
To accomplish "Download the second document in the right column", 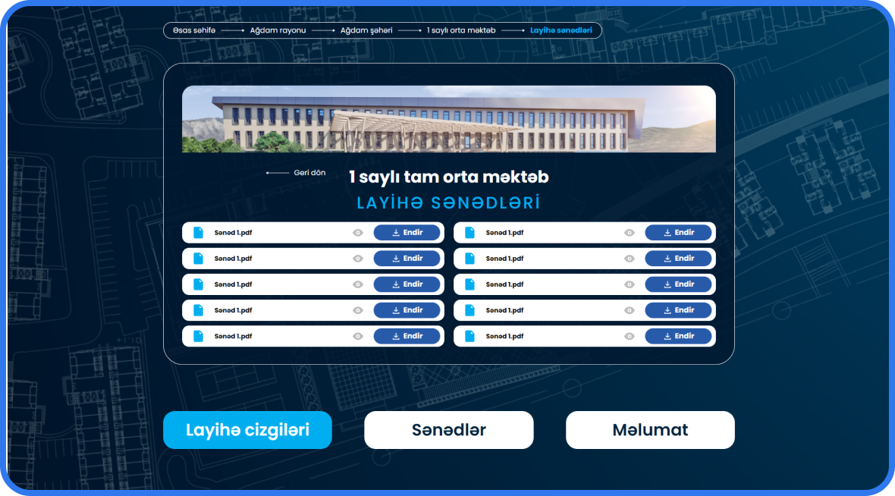I will 678,259.
